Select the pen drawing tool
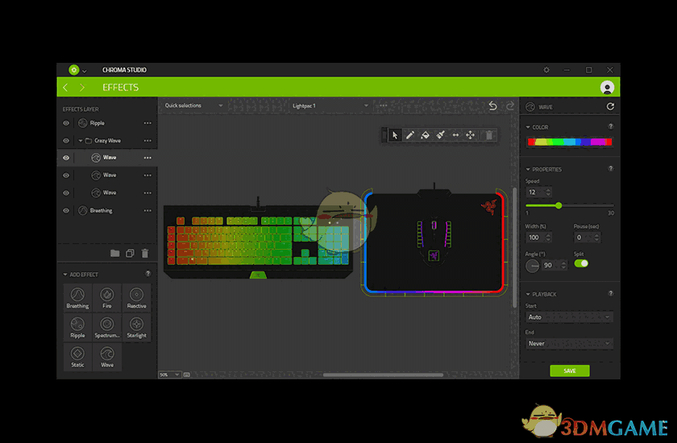Viewport: 677px width, 443px height. tap(409, 135)
